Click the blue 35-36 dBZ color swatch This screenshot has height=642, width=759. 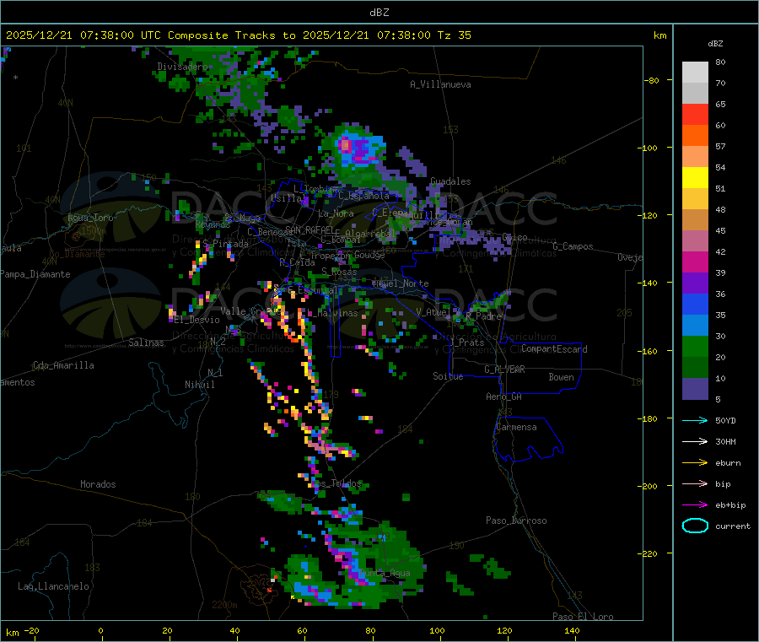pos(695,304)
